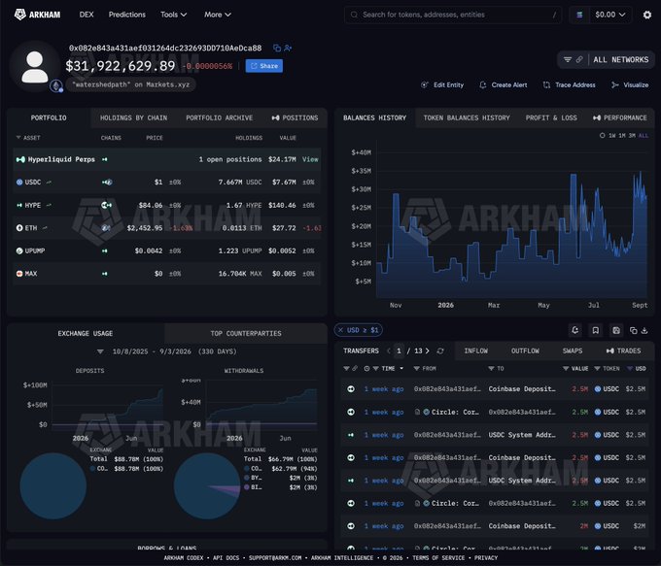Click Edit Entity
The image size is (661, 566).
pyautogui.click(x=442, y=85)
